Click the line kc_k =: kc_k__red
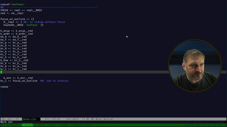This screenshot has width=227, height=127. pos(13,63)
